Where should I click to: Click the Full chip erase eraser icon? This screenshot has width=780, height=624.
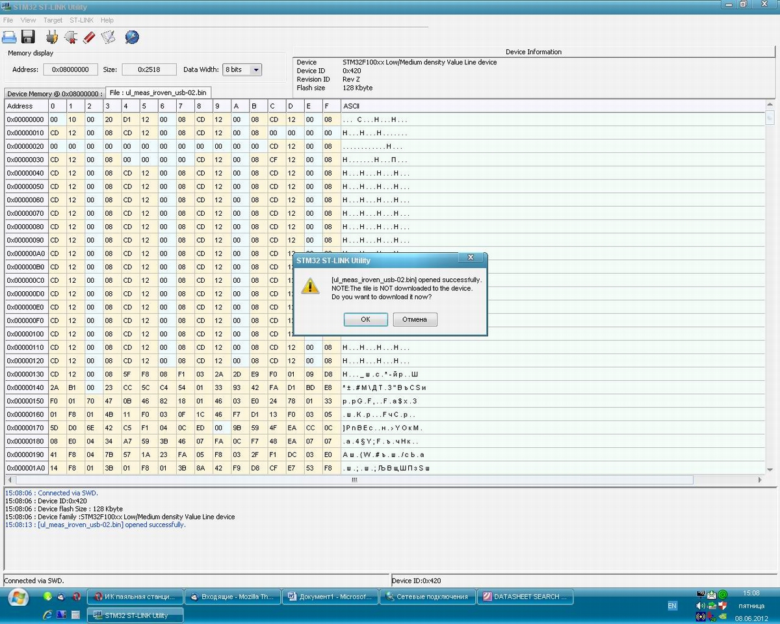point(89,37)
